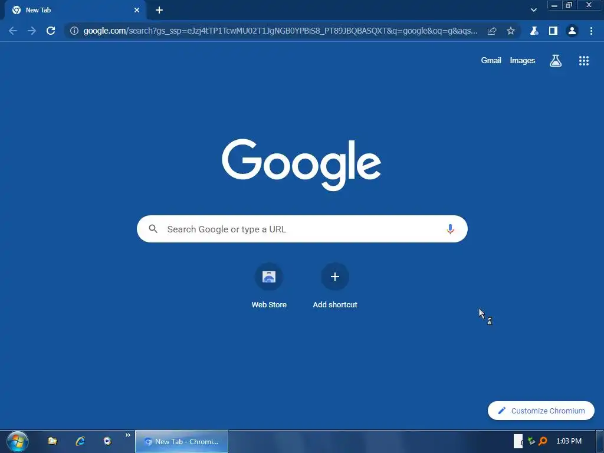The height and width of the screenshot is (453, 604).
Task: Add a shortcut with the plus tile
Action: 335,286
